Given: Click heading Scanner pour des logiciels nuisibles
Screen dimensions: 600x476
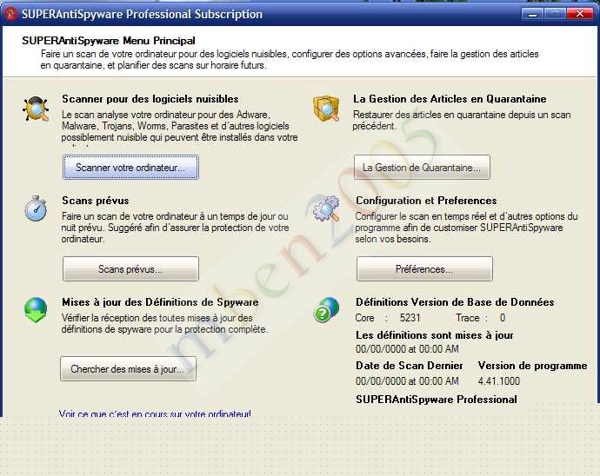Looking at the screenshot, I should pos(150,99).
